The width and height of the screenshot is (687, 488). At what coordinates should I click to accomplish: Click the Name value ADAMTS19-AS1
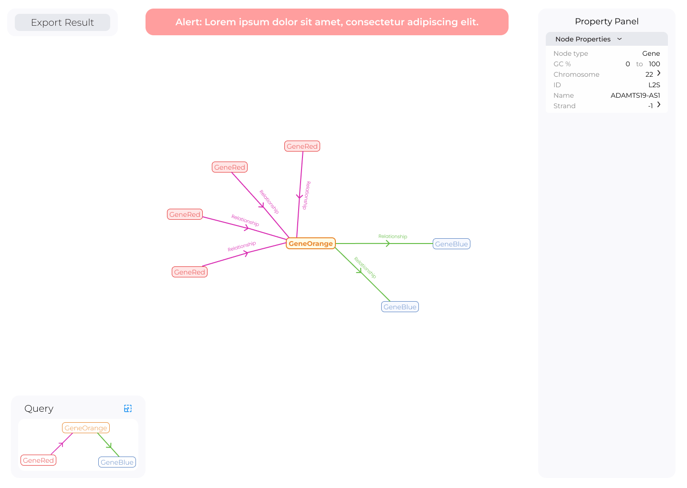tap(635, 95)
